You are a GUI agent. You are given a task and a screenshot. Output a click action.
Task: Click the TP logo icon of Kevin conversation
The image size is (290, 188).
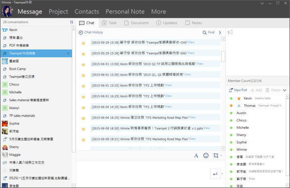tap(5, 30)
